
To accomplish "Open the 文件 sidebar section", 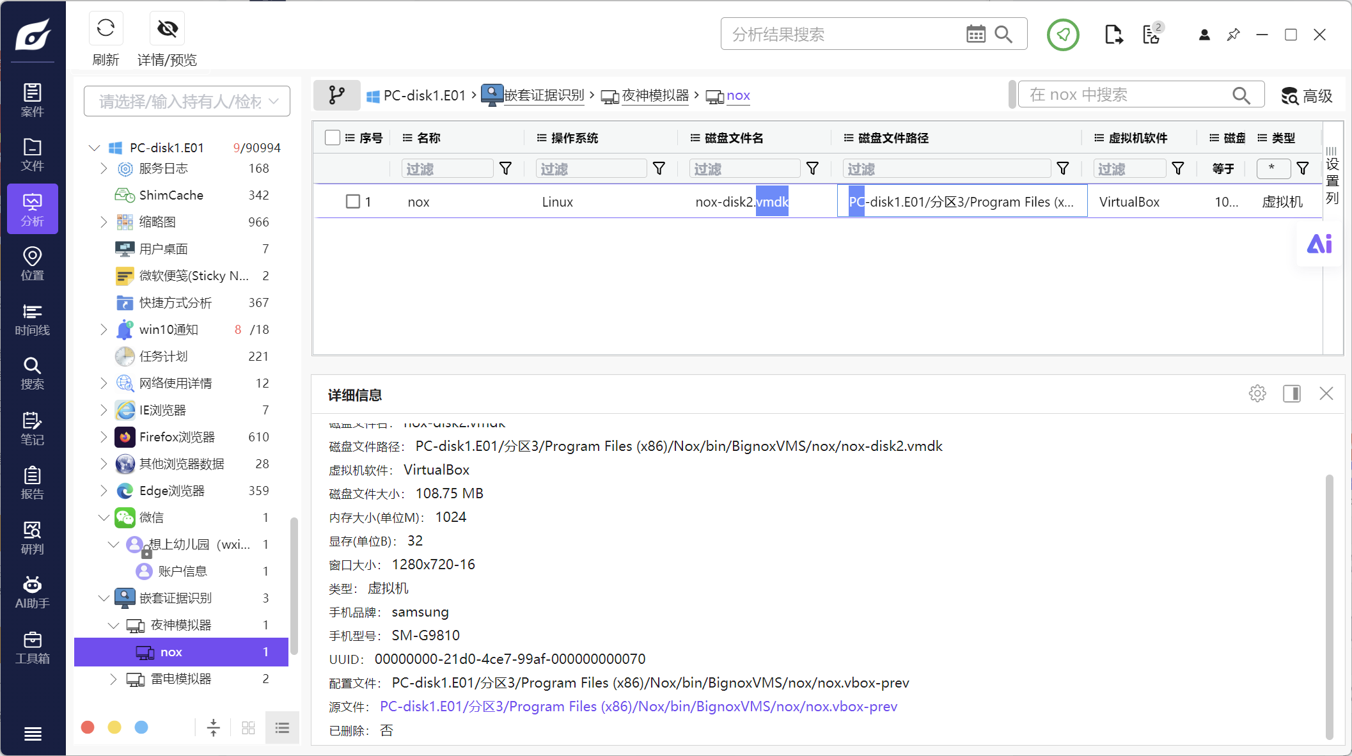I will click(33, 154).
